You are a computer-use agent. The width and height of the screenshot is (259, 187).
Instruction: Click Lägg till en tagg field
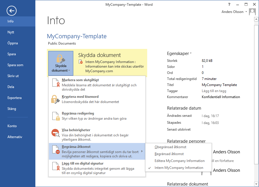tap(214, 91)
